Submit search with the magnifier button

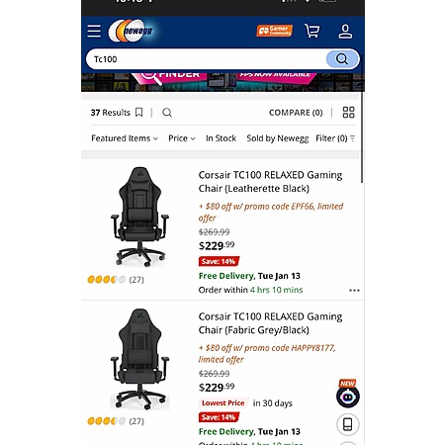[x=342, y=59]
